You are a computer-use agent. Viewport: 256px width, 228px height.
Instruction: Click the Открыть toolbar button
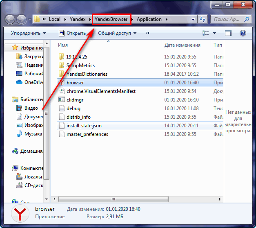(x=72, y=33)
